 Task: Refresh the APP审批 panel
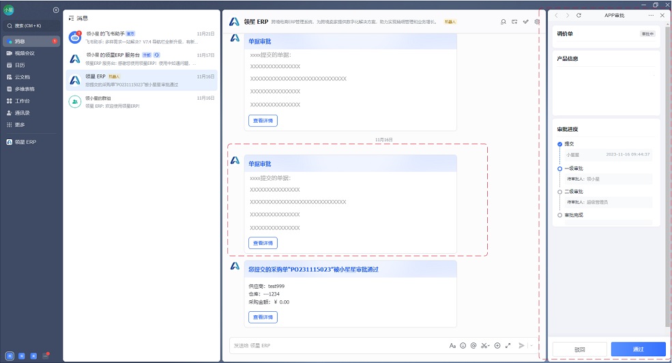tap(579, 15)
